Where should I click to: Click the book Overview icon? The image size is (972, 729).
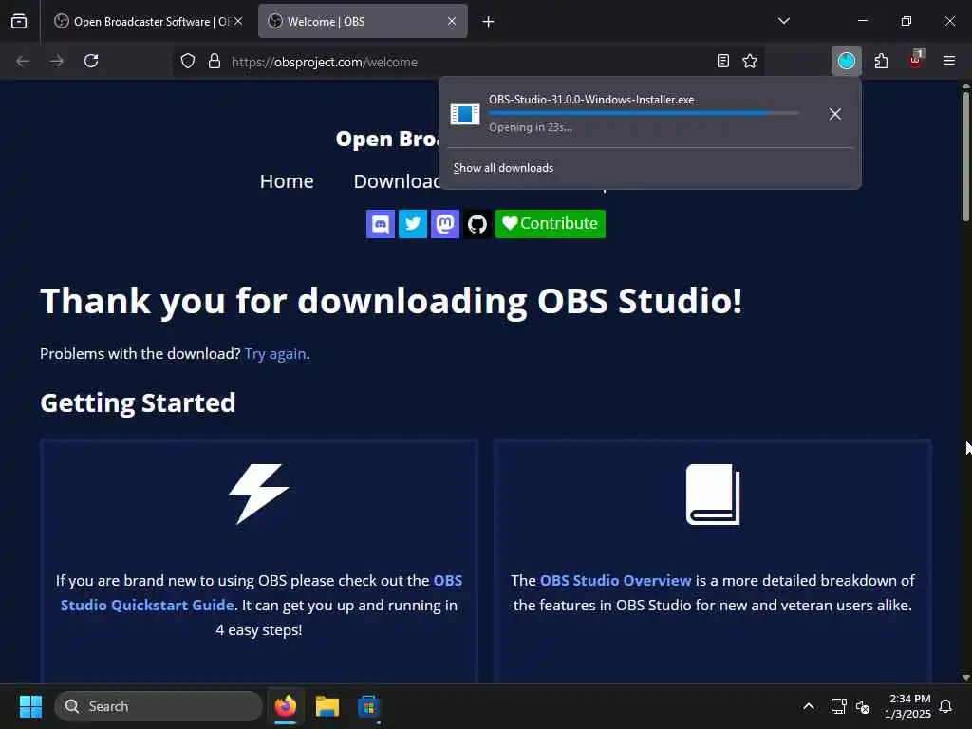713,494
